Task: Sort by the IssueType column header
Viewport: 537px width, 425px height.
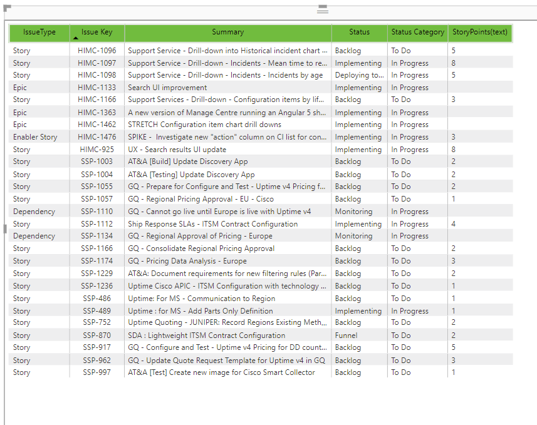Action: [39, 32]
